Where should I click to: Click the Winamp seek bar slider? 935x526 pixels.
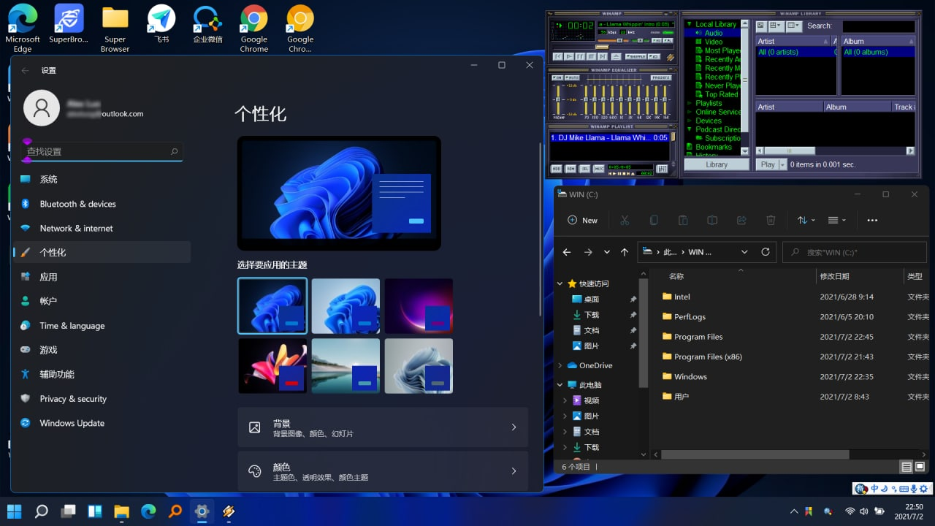[602, 47]
